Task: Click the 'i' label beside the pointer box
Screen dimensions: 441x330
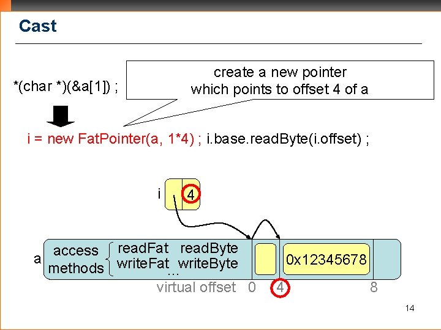Action: 159,194
